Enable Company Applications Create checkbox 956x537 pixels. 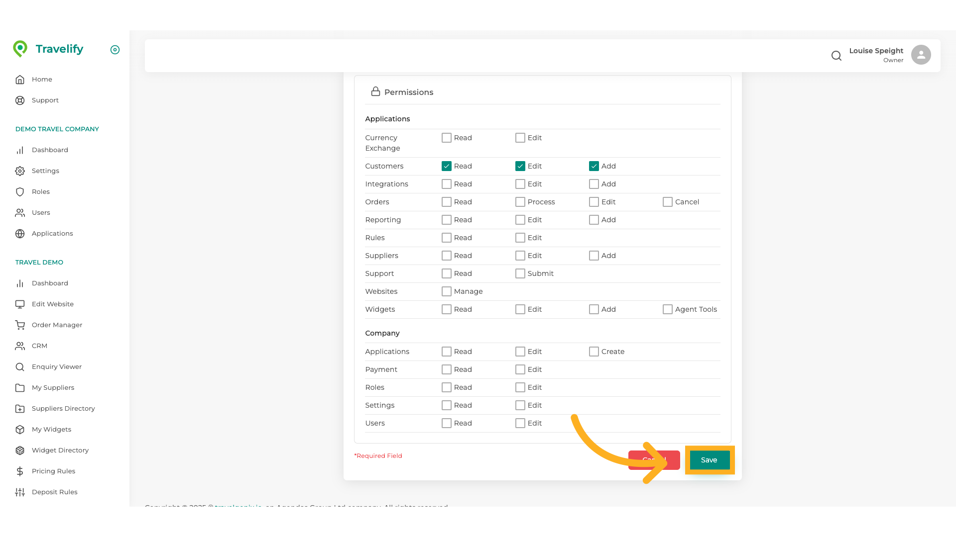[x=594, y=352]
